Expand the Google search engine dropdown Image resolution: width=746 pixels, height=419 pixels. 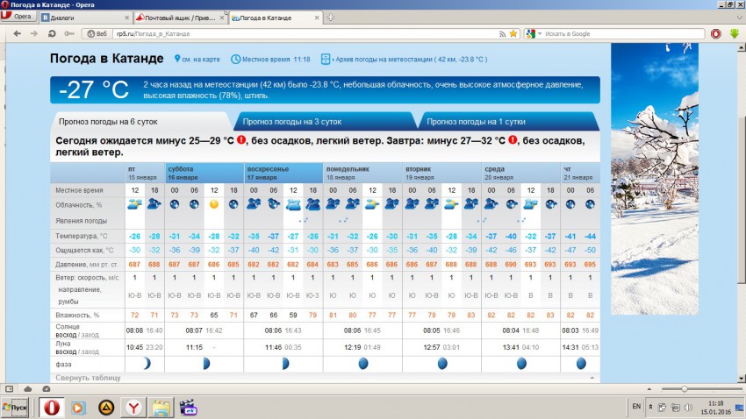point(533,33)
